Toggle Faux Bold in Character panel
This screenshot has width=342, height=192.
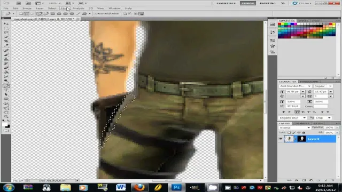click(x=284, y=112)
